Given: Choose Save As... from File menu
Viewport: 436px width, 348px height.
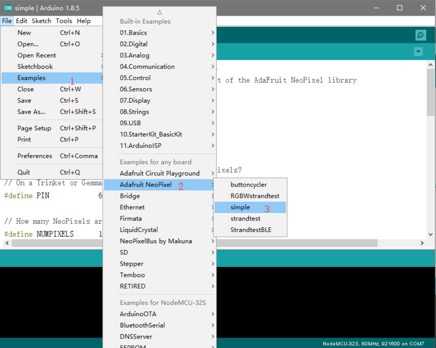Looking at the screenshot, I should click(x=31, y=112).
